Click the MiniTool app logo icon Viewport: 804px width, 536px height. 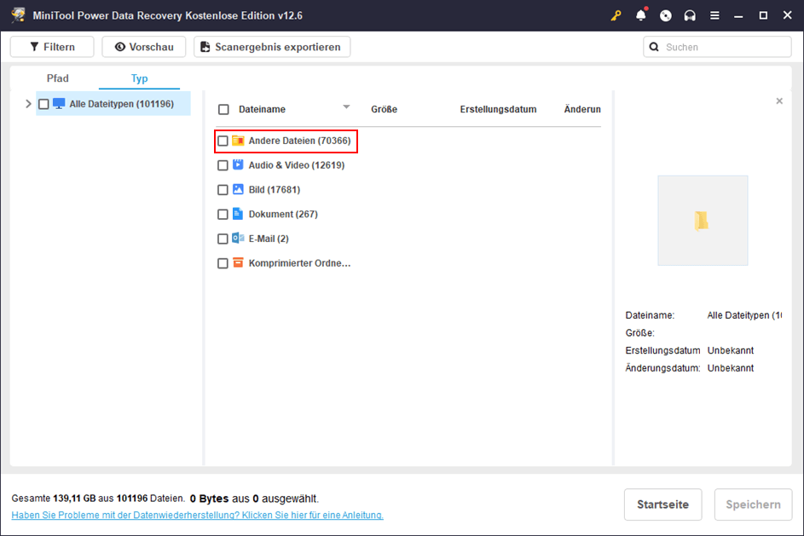click(x=19, y=14)
